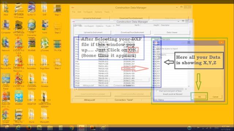
Task: Launch the Google Chrome desktop shortcut
Action: click(6, 117)
